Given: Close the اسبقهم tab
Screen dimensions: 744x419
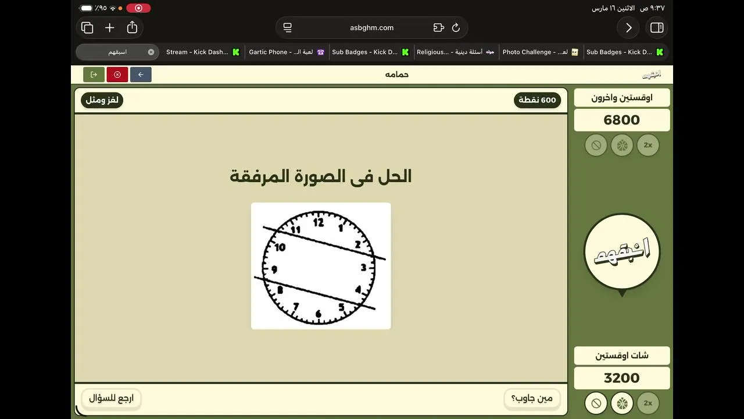Looking at the screenshot, I should tap(151, 52).
